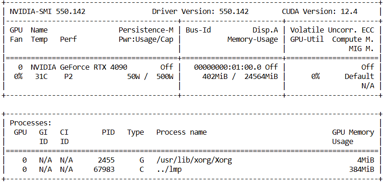Select the 384MiB GPU memory usage
Screen dimensions: 388x183
coord(361,170)
